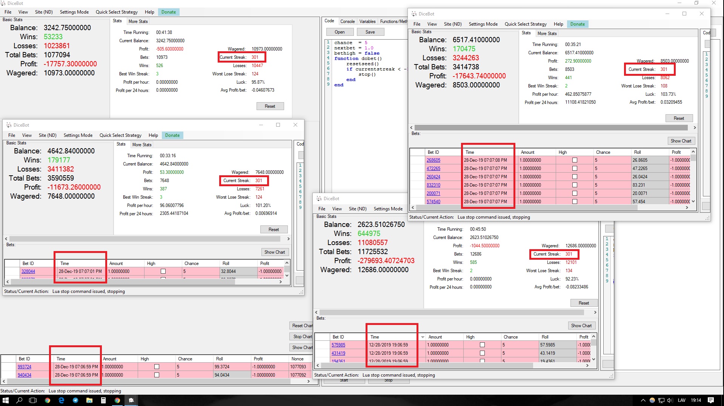This screenshot has height=406, width=724.
Task: Click horizontal scrollbar in 6517.41 window stats area
Action: pos(551,128)
